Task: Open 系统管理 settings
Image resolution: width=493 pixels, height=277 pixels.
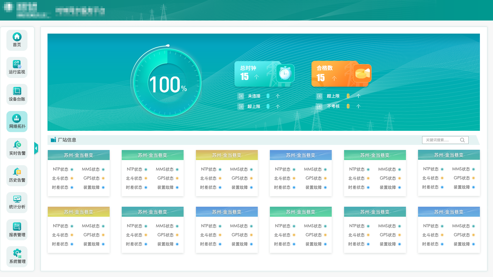Action: click(17, 257)
